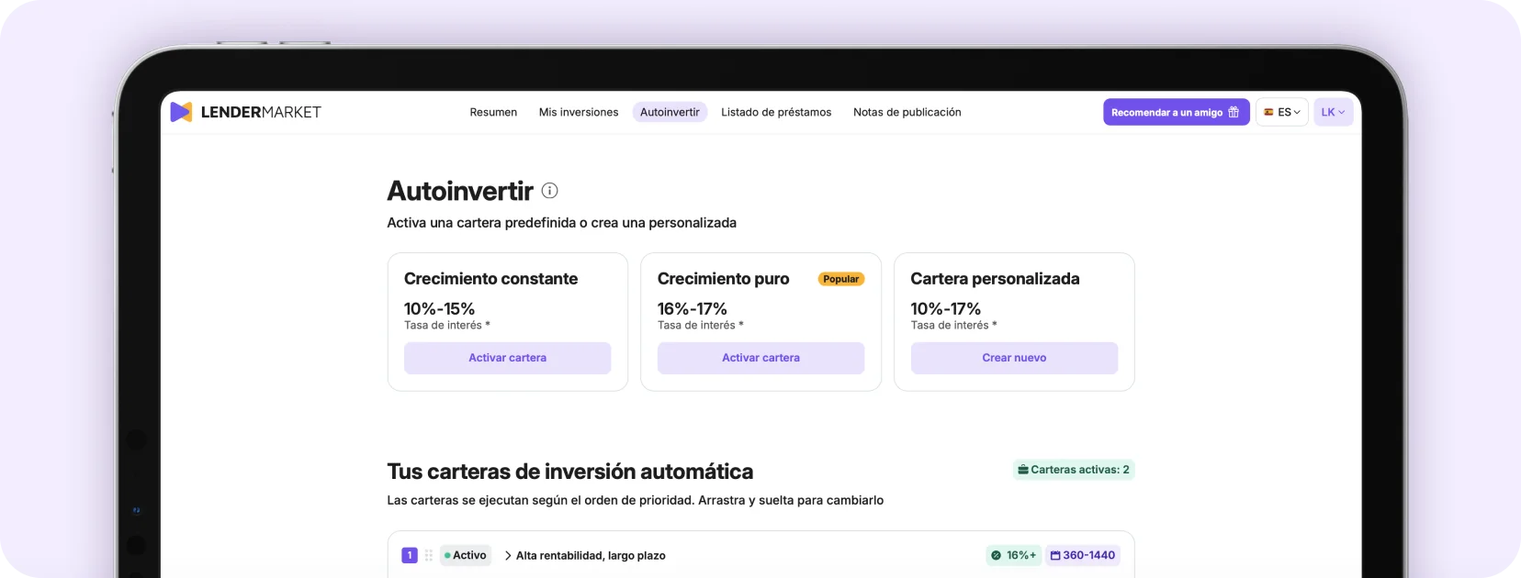
Task: Open the ES language dropdown
Action: point(1282,112)
